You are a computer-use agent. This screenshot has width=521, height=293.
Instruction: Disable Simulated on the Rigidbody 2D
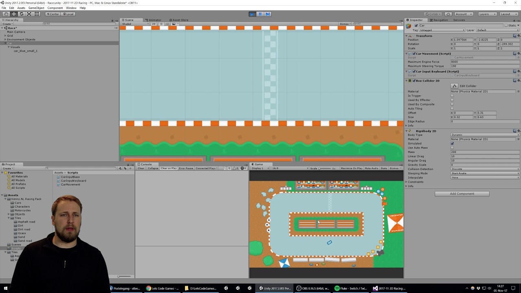coord(452,143)
